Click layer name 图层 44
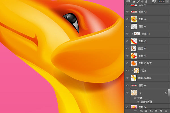Screen dimensions: 170x113 pos(146,34)
